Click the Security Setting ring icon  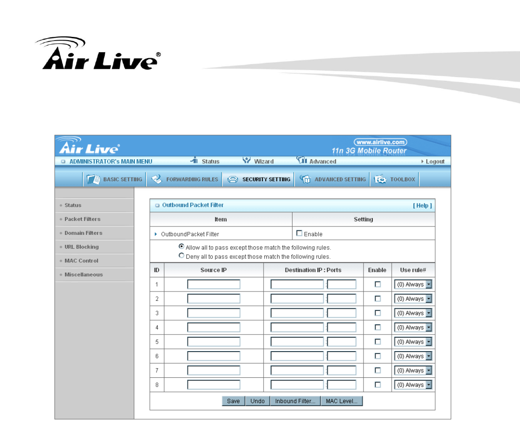coord(233,179)
